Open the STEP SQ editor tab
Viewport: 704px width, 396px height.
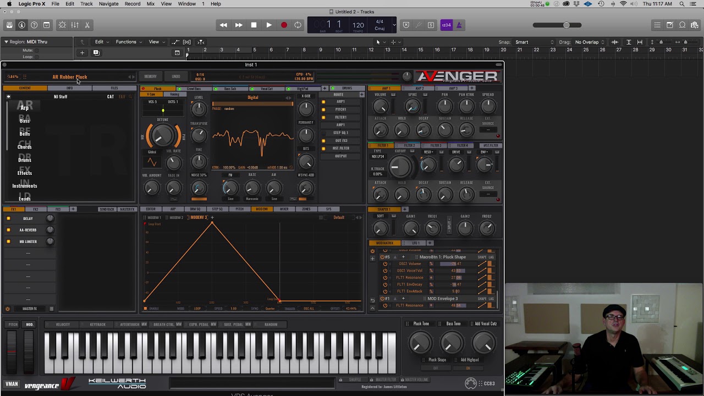[x=217, y=209]
